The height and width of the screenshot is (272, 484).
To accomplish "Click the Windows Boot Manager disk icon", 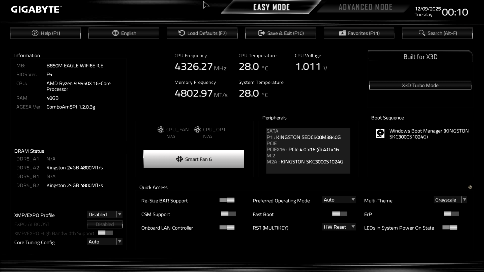I will [x=380, y=134].
